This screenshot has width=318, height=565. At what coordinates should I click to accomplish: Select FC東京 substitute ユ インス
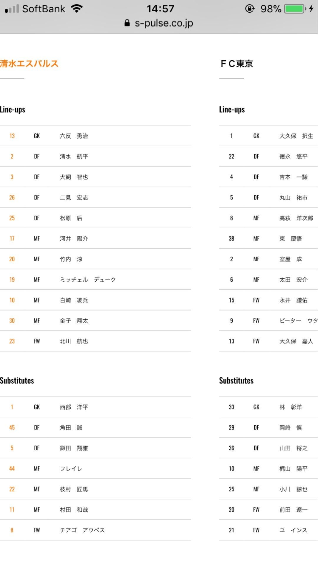coord(293,530)
